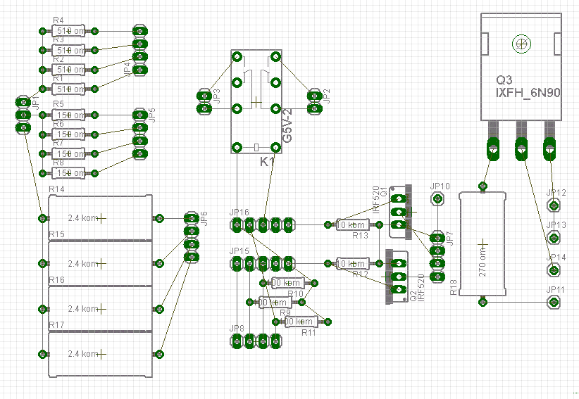The width and height of the screenshot is (579, 399).
Task: Select the rightmost Q3 transistor pin pad
Action: [549, 149]
